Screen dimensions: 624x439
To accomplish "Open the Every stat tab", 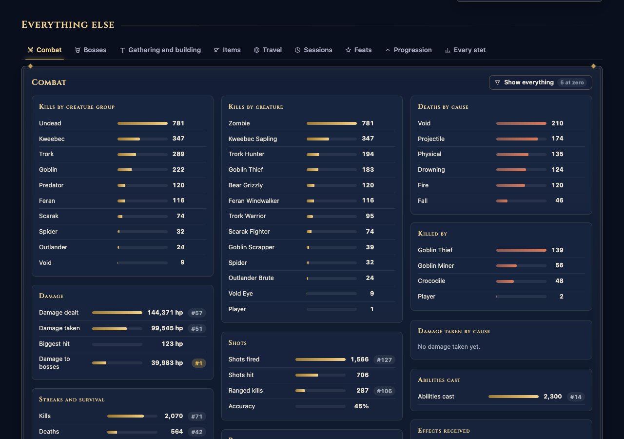I will click(465, 50).
